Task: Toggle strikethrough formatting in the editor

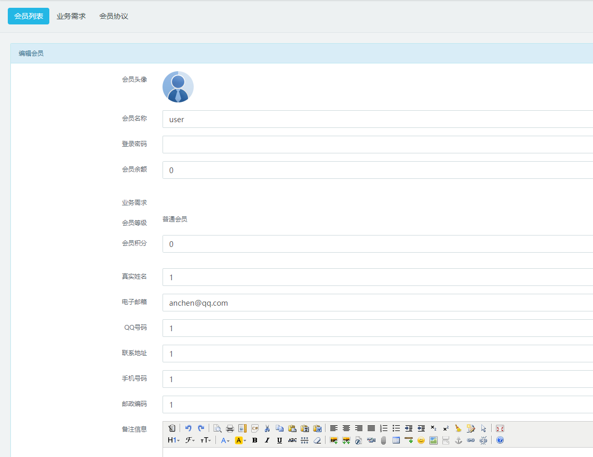Action: pyautogui.click(x=292, y=440)
